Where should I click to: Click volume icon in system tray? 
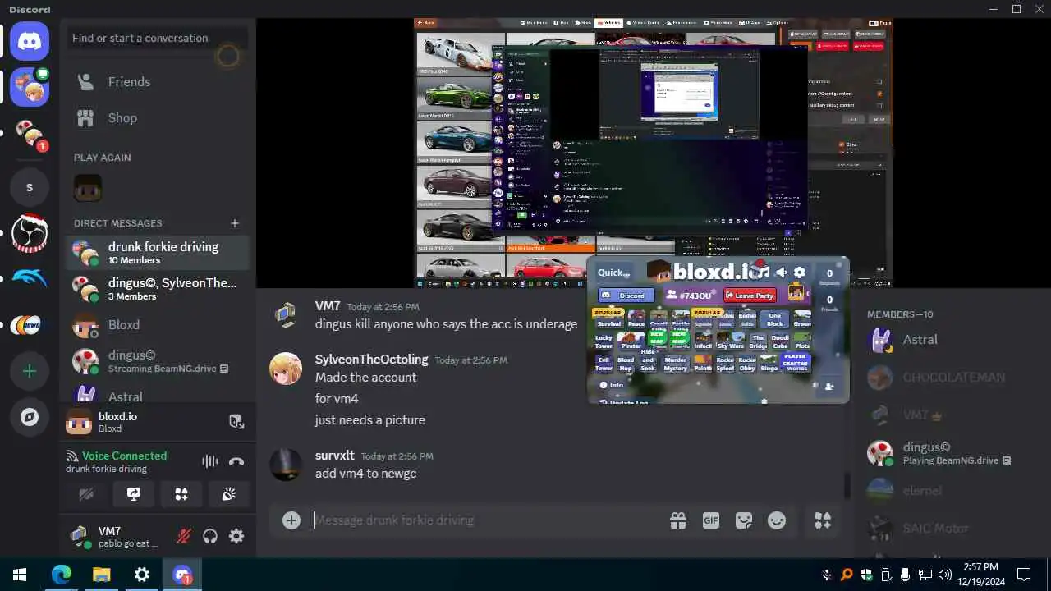[944, 575]
